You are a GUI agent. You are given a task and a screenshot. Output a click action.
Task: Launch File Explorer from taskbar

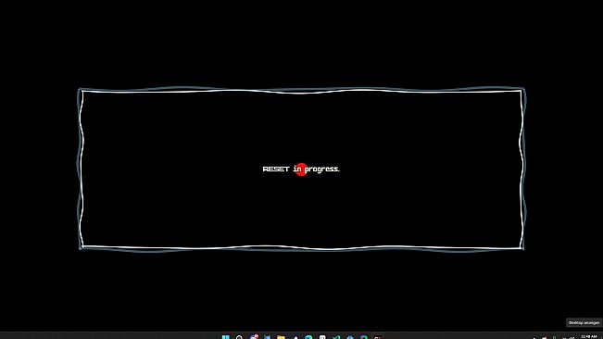coord(281,337)
